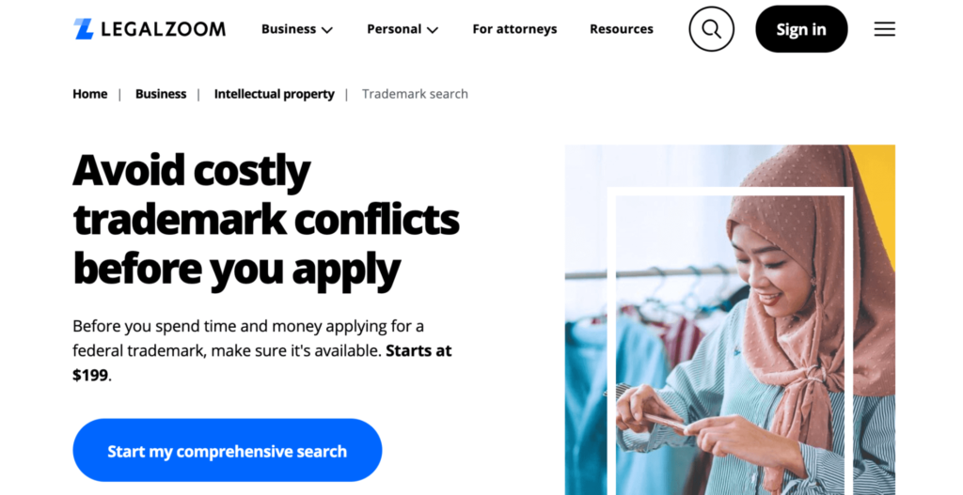
Task: Go to Home breadcrumb
Action: coord(89,94)
